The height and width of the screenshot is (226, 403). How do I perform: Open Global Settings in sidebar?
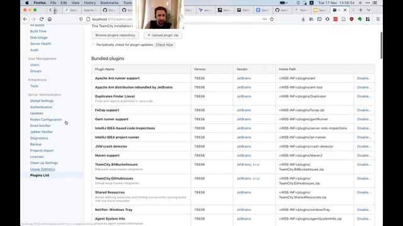[x=42, y=101]
